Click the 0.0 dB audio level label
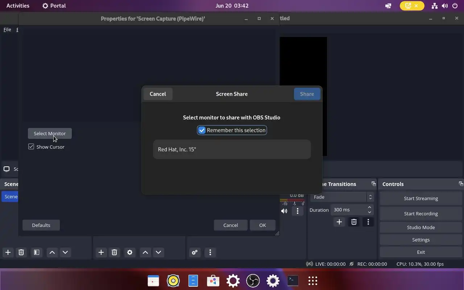 [x=297, y=195]
